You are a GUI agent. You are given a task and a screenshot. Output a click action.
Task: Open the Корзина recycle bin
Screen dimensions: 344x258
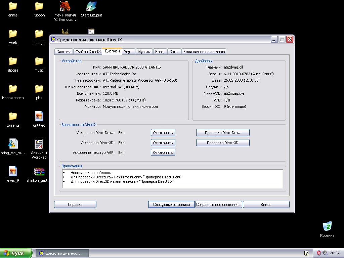(x=327, y=229)
